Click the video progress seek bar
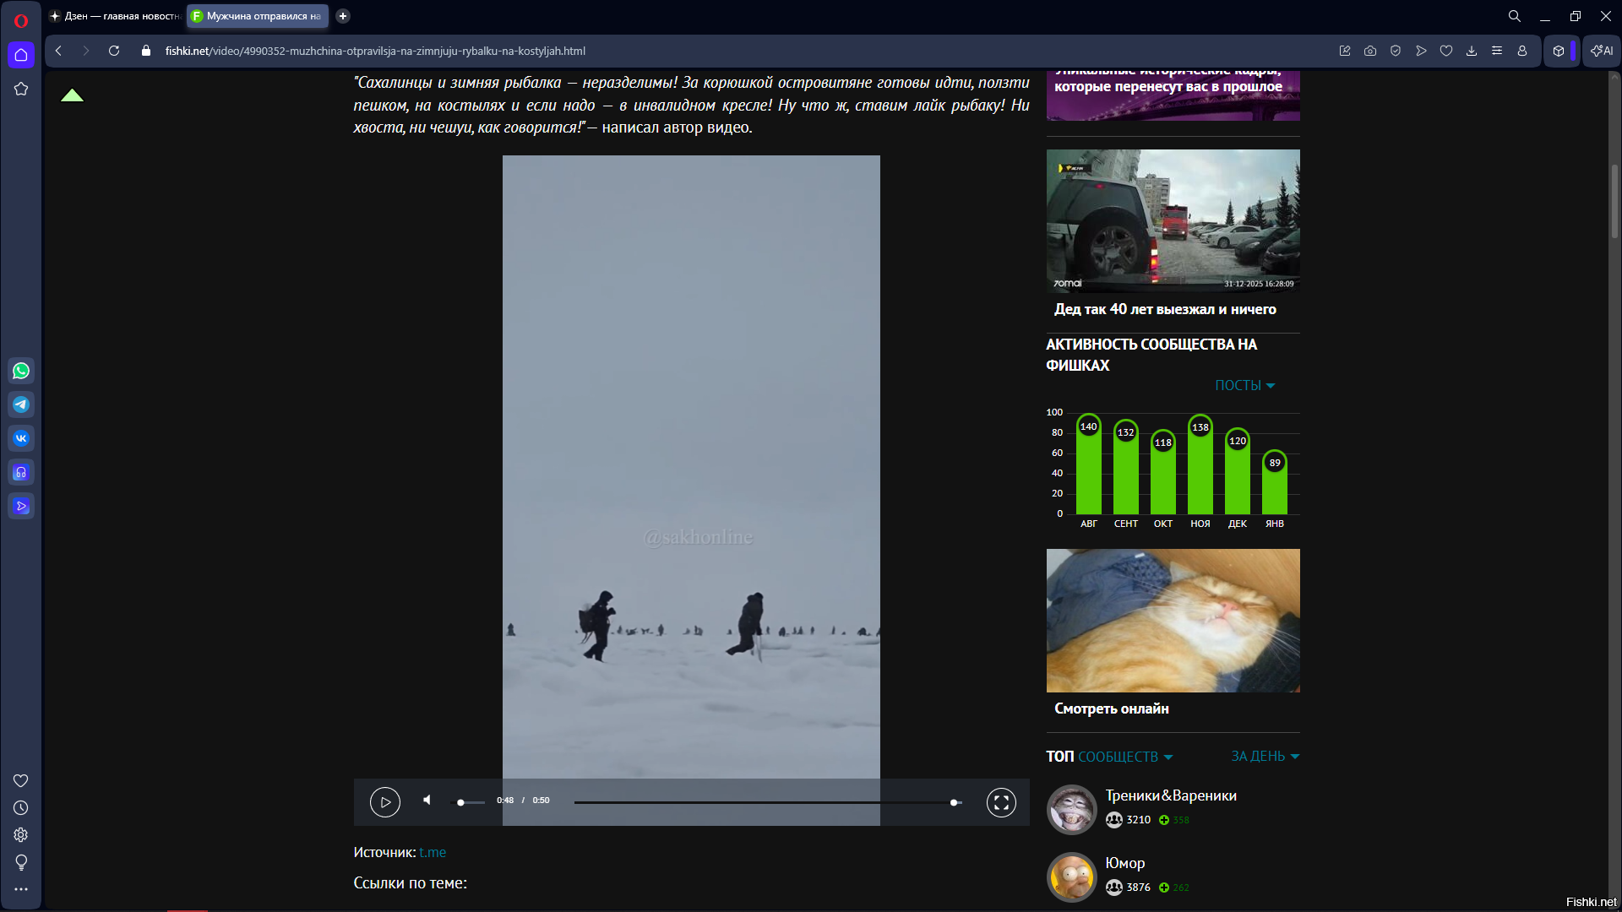The height and width of the screenshot is (912, 1622). (x=760, y=802)
